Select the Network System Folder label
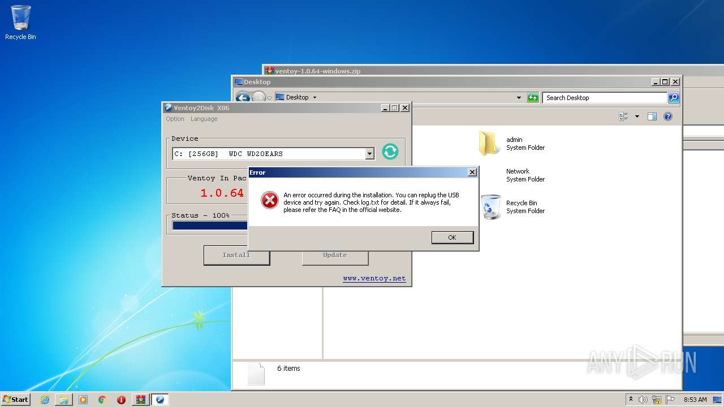This screenshot has width=724, height=407. [x=525, y=175]
